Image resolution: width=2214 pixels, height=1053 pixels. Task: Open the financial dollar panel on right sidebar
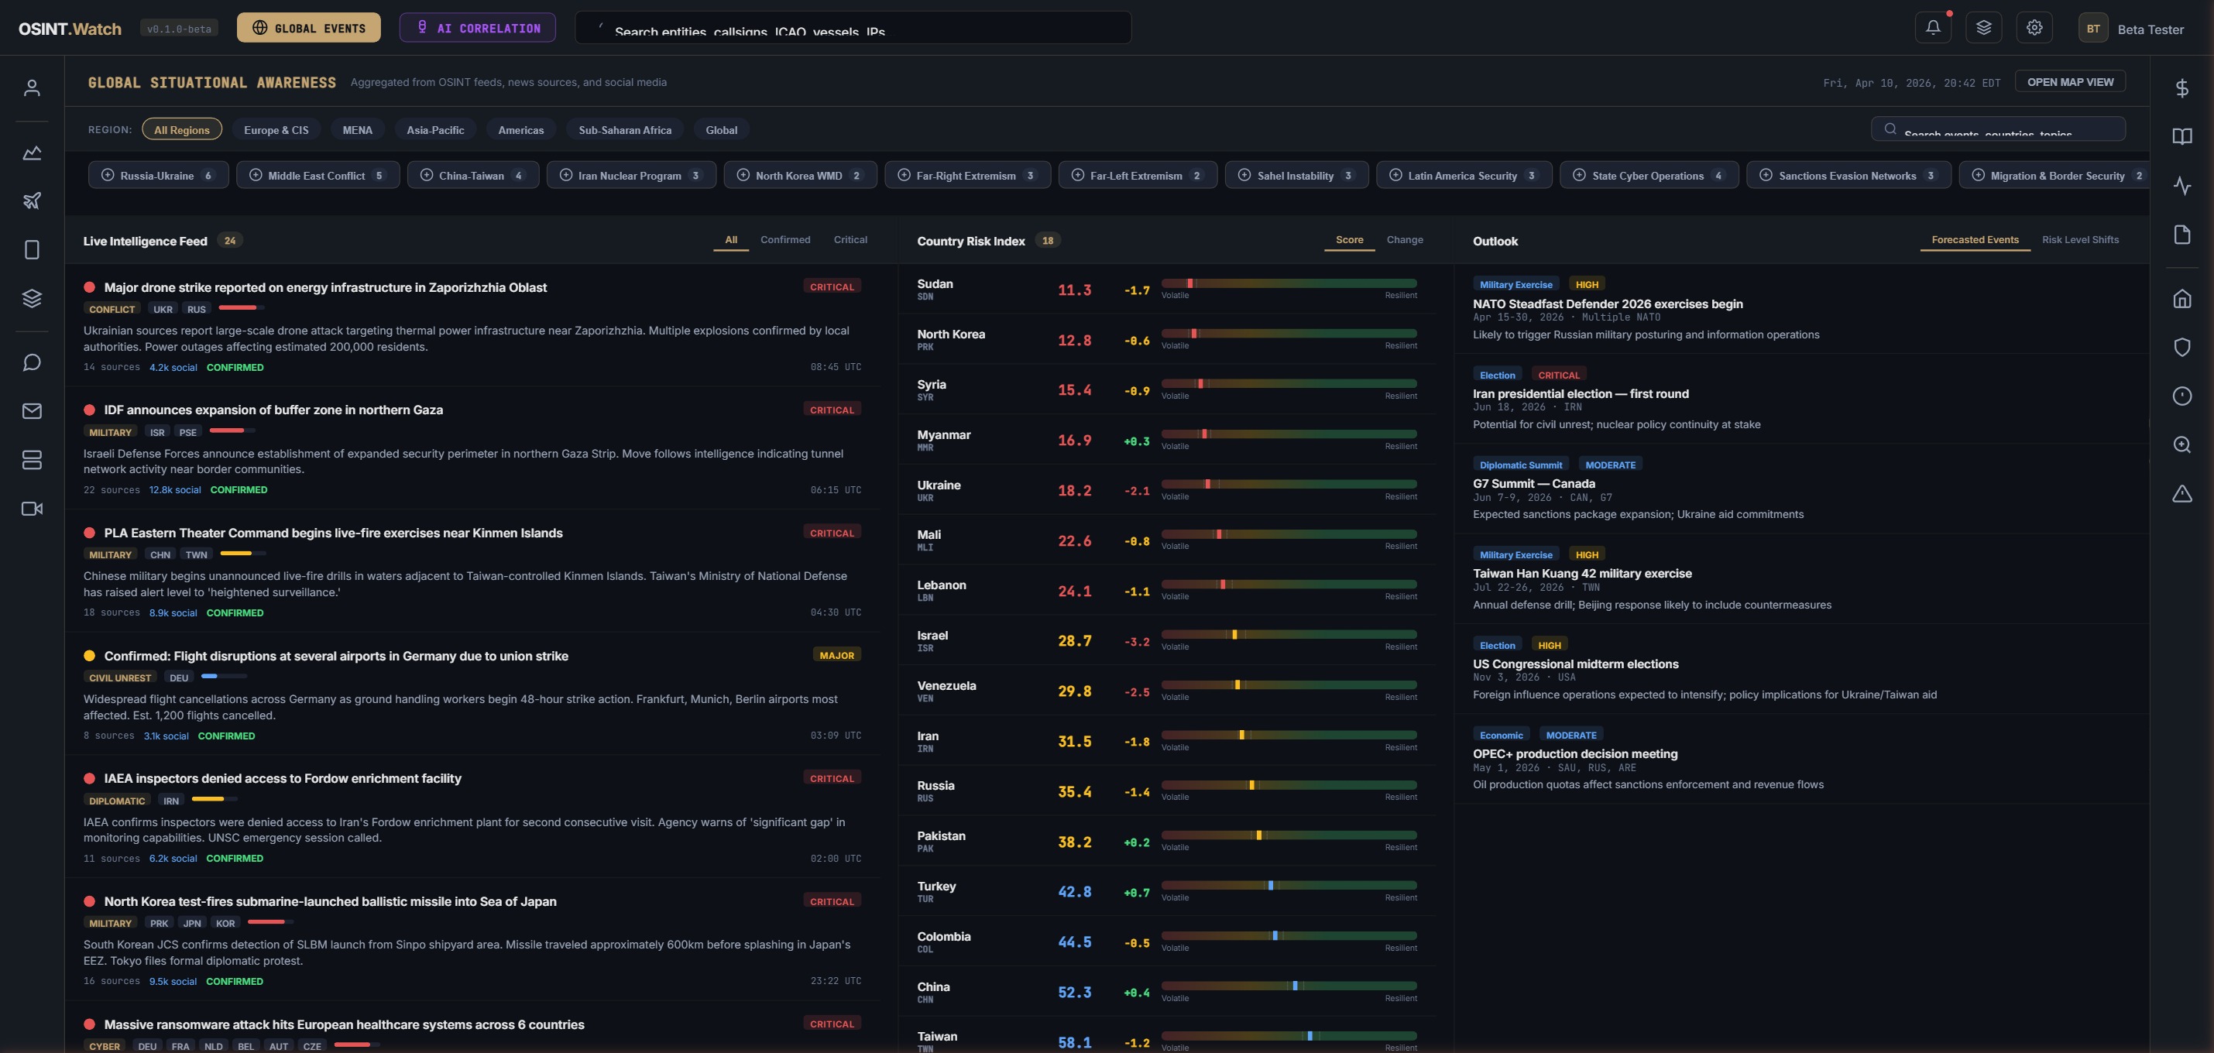[2182, 87]
